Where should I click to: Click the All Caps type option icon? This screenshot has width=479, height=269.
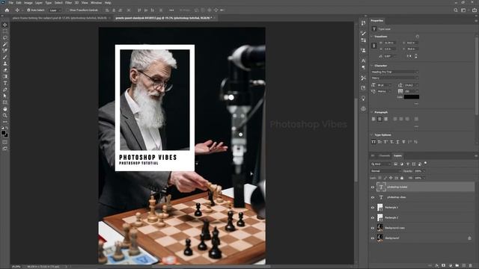(373, 142)
